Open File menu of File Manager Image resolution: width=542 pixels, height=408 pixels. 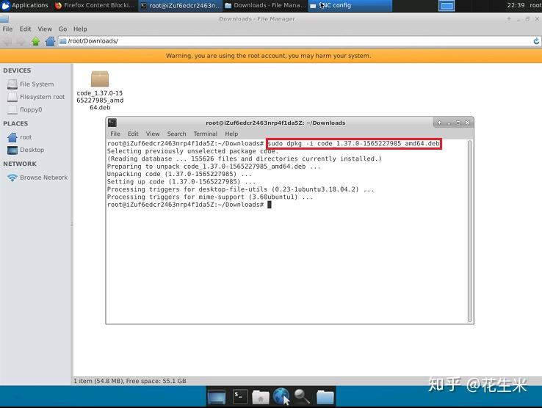click(7, 29)
